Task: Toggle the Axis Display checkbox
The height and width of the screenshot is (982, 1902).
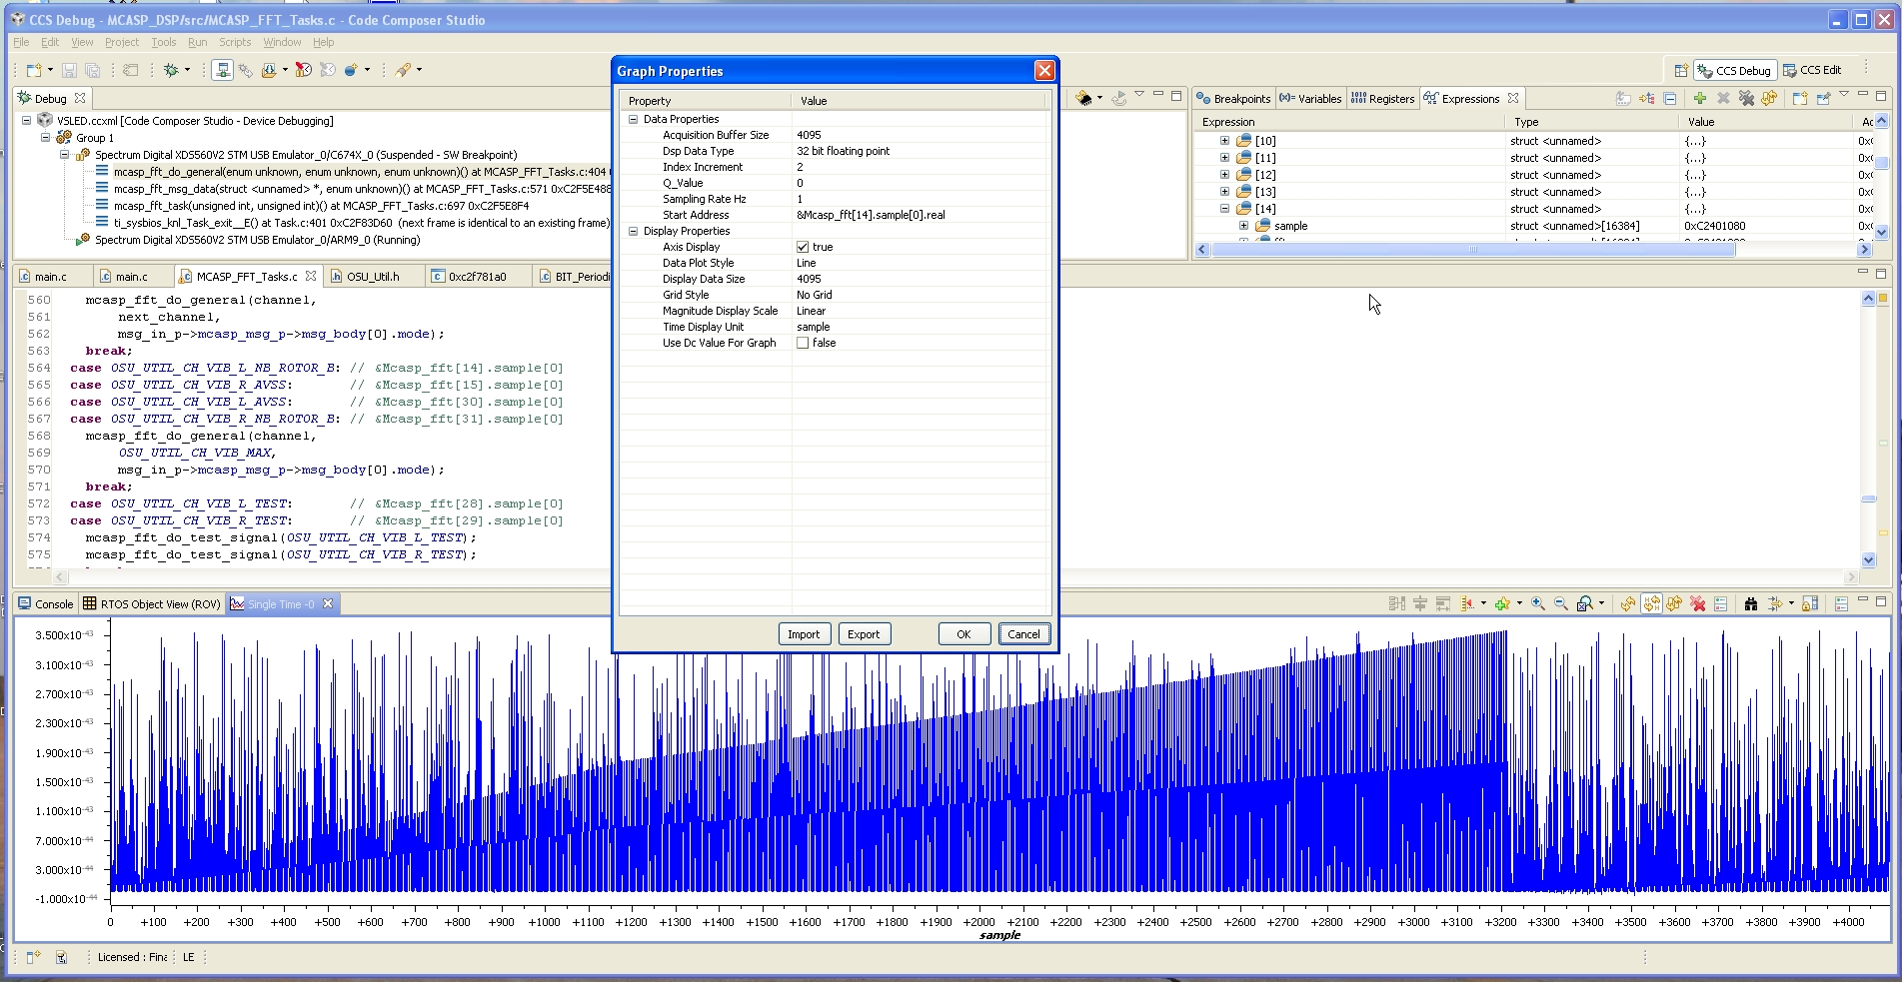Action: click(x=803, y=247)
